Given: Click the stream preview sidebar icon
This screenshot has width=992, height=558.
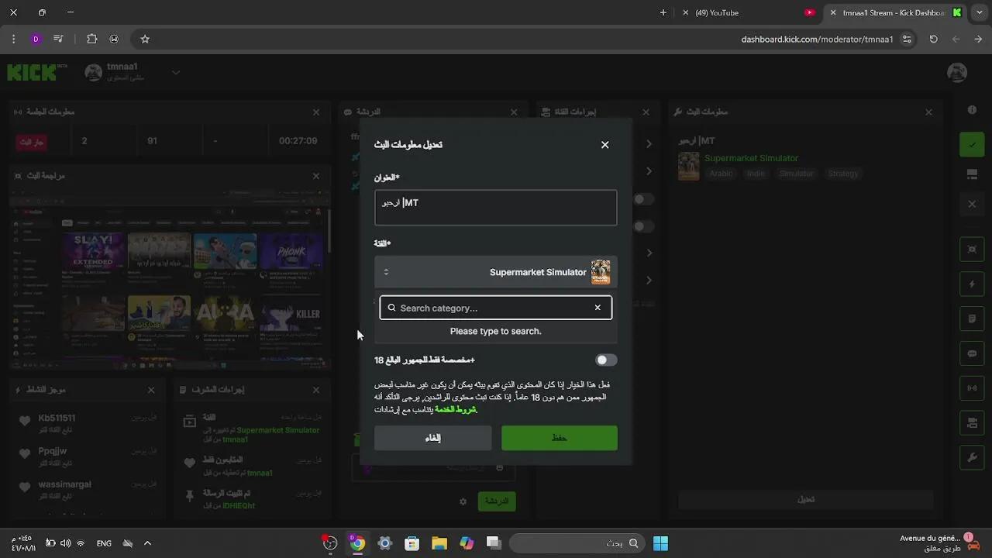Looking at the screenshot, I should 972,250.
